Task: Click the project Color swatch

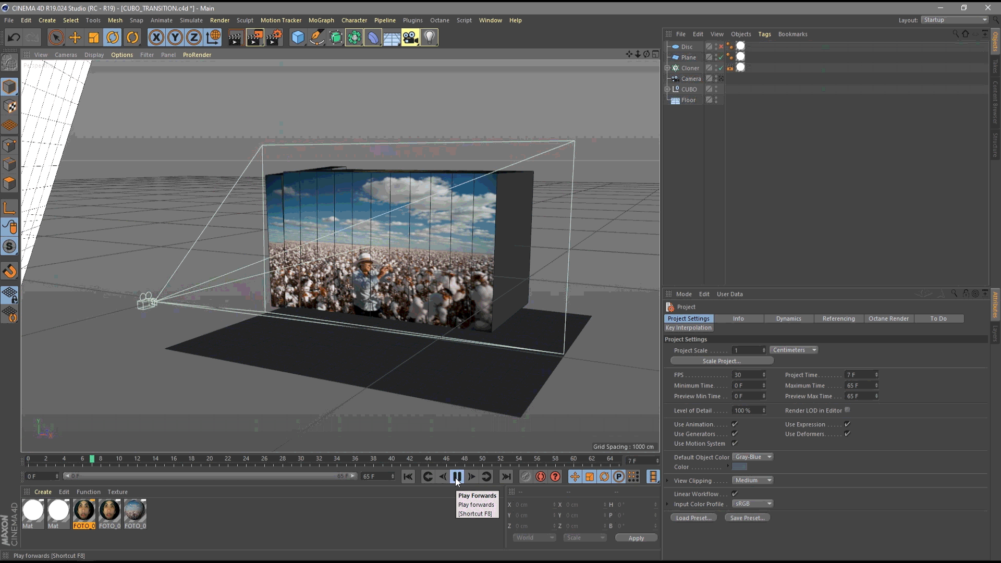Action: (739, 467)
